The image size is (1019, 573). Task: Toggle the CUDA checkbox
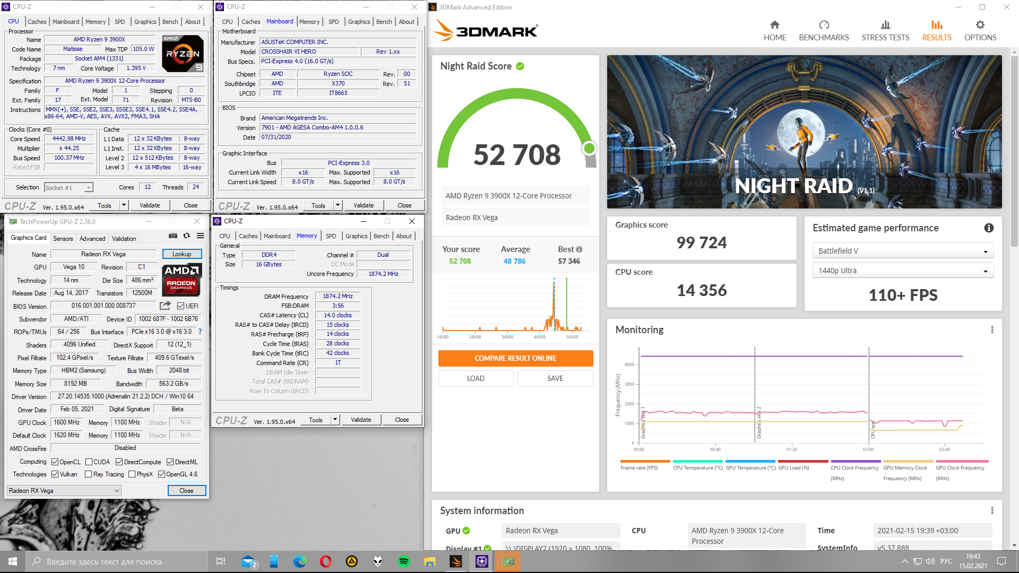89,462
